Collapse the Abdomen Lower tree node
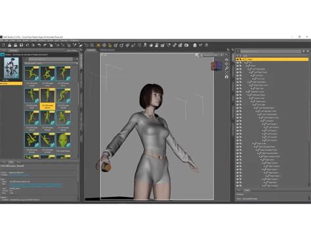311x239 pixels. point(247,92)
